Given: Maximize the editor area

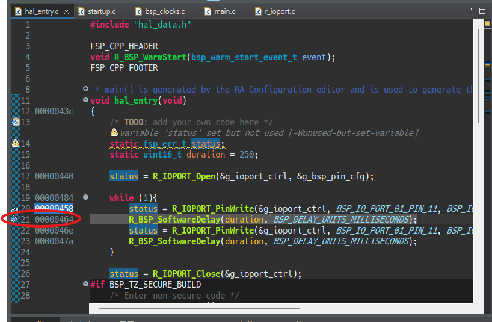Looking at the screenshot, I should (482, 11).
